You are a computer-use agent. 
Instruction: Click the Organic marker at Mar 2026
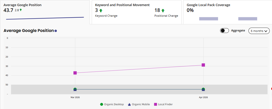75,89
